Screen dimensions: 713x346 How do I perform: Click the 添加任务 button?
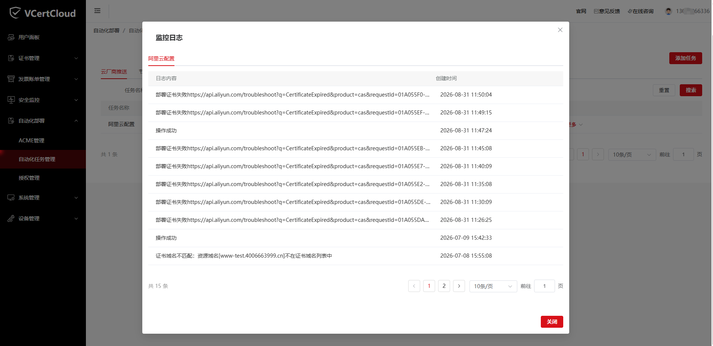pos(685,58)
